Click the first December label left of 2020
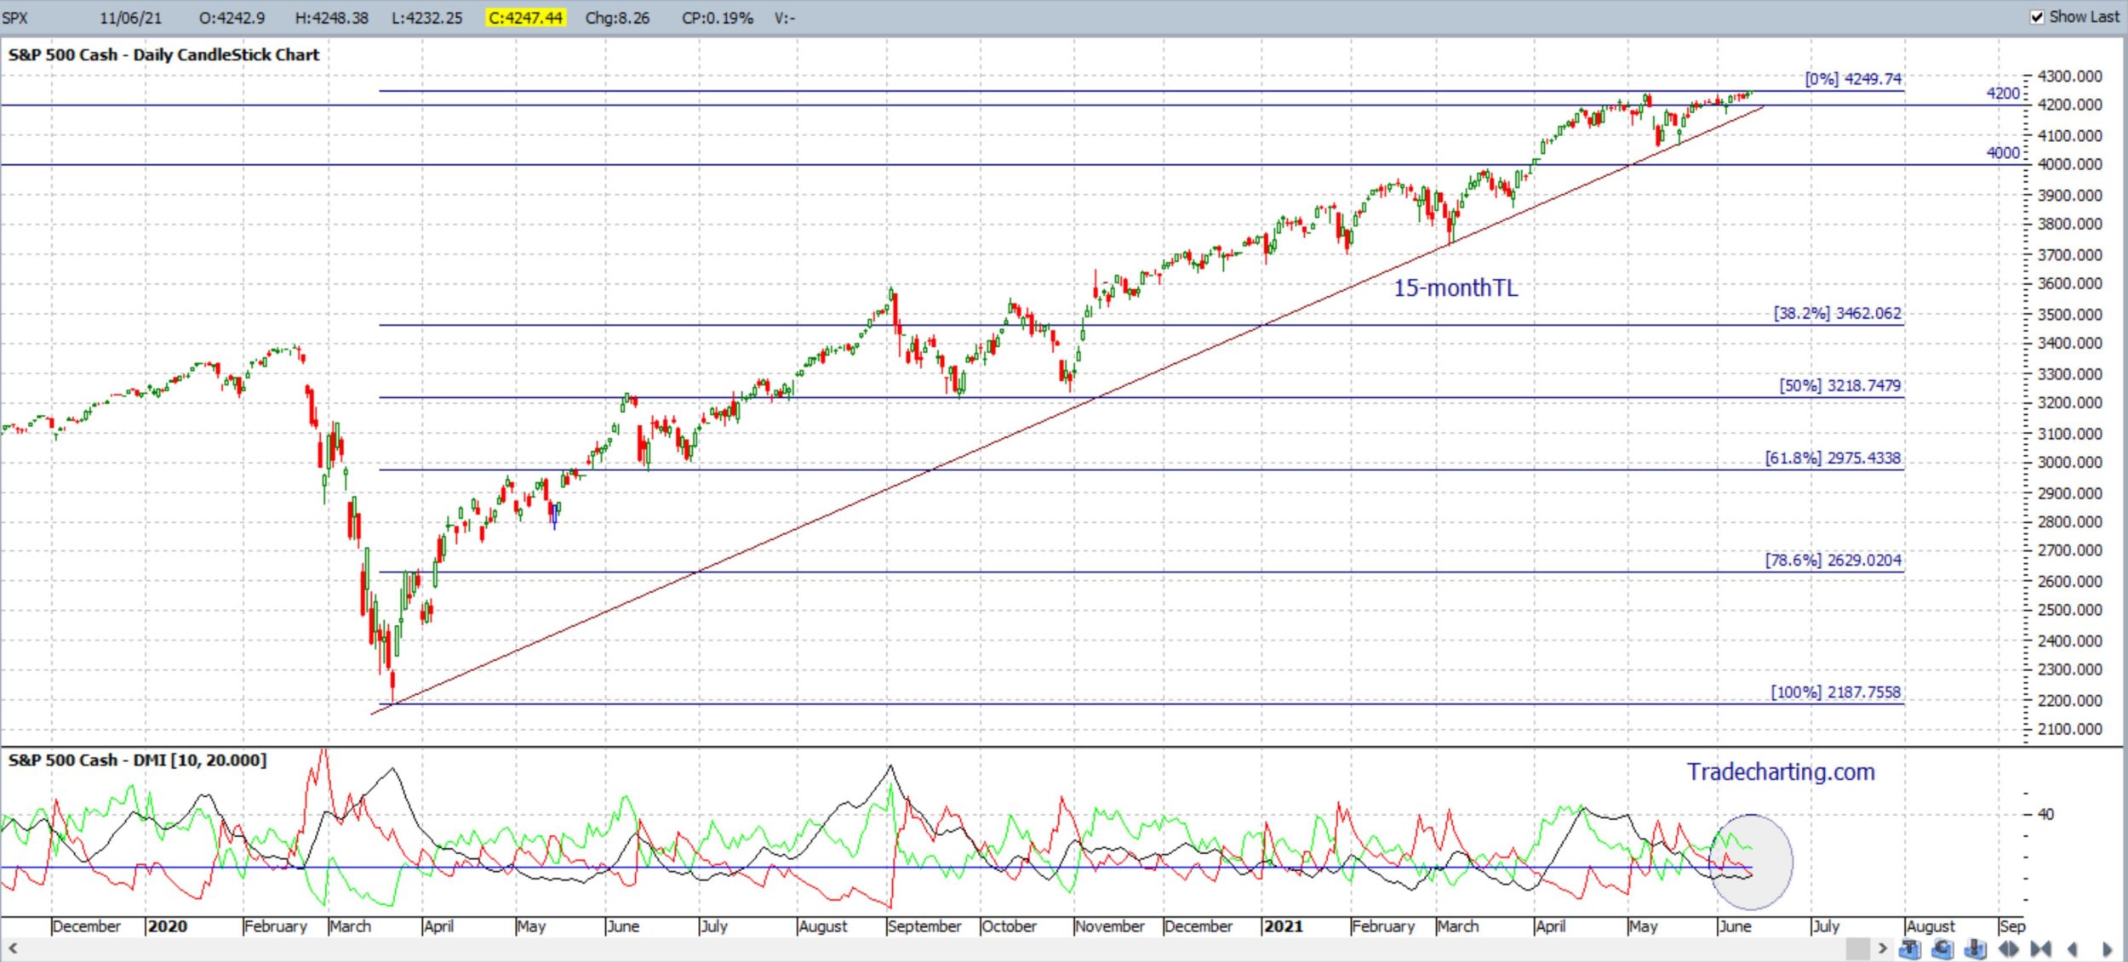Viewport: 2128px width, 962px height. click(x=87, y=925)
